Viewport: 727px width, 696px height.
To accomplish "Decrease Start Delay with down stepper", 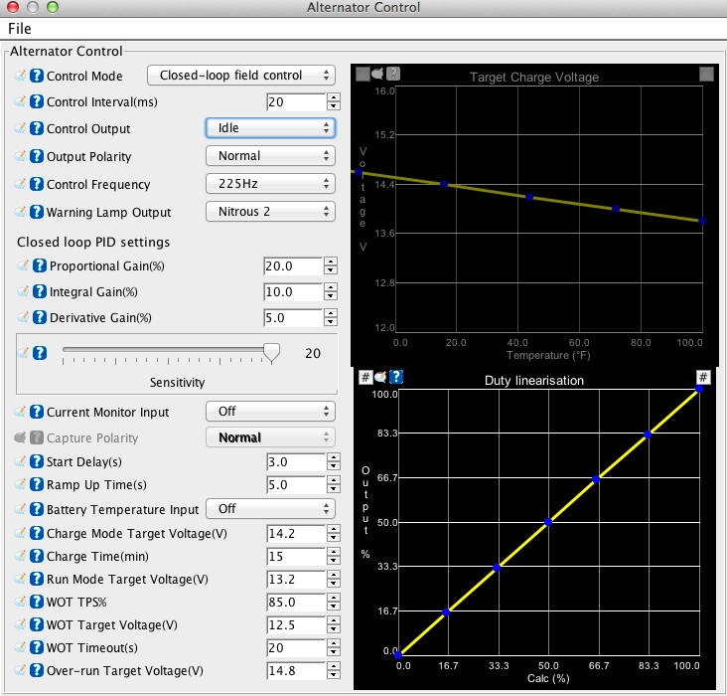I will tap(333, 467).
